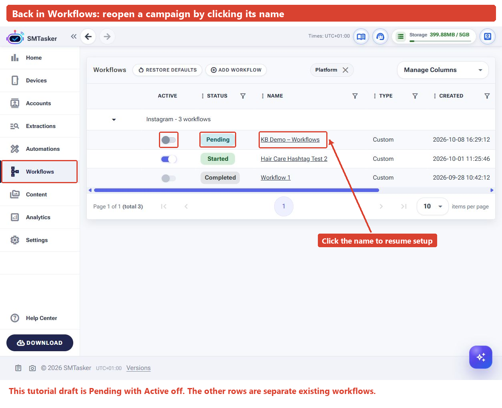The image size is (502, 408).
Task: Open Devices in the sidebar
Action: tap(40, 80)
